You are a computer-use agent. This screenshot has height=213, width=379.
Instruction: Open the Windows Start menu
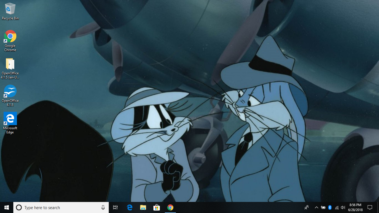[x=7, y=207]
